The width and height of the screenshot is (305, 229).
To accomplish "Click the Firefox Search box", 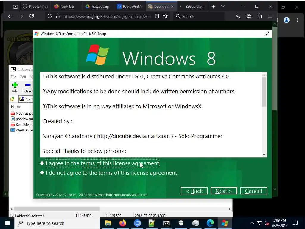I will point(199,16).
